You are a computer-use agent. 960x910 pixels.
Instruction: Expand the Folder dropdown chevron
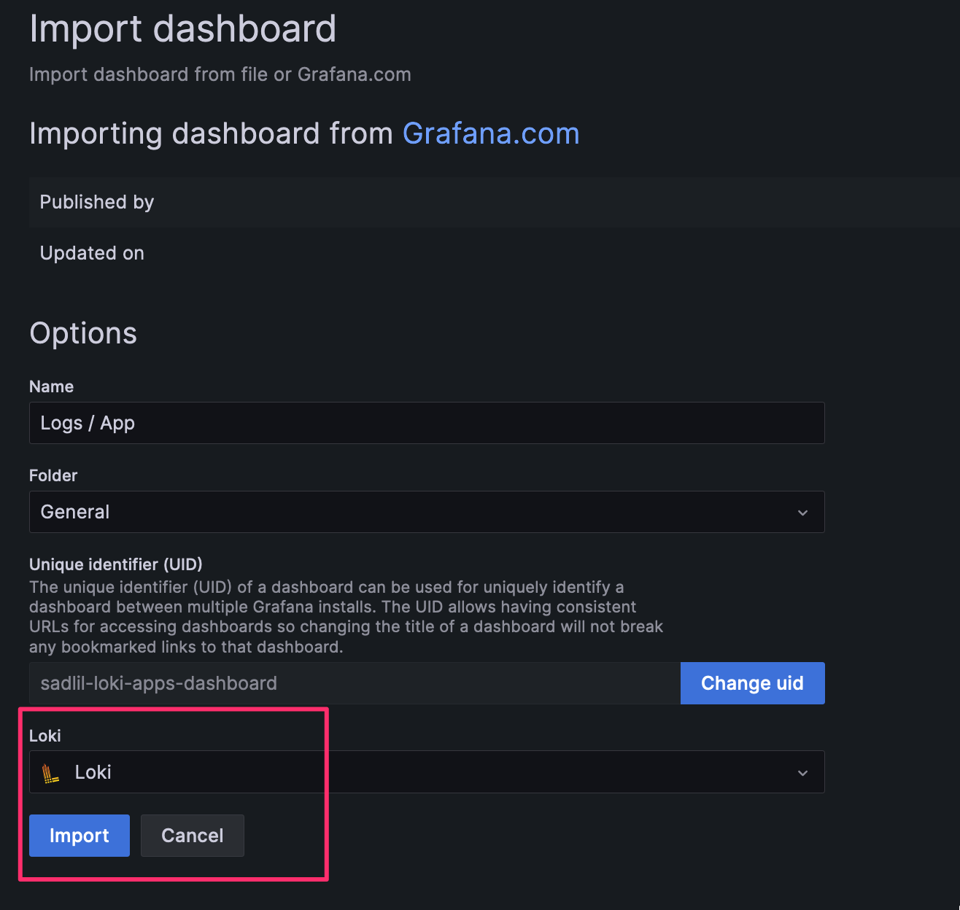(802, 513)
